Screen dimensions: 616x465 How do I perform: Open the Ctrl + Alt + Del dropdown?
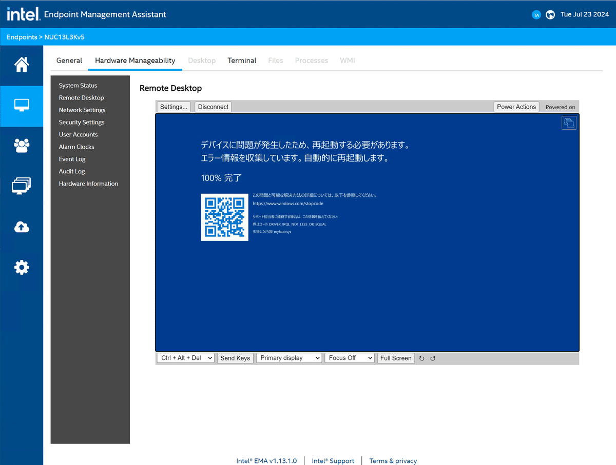click(185, 358)
